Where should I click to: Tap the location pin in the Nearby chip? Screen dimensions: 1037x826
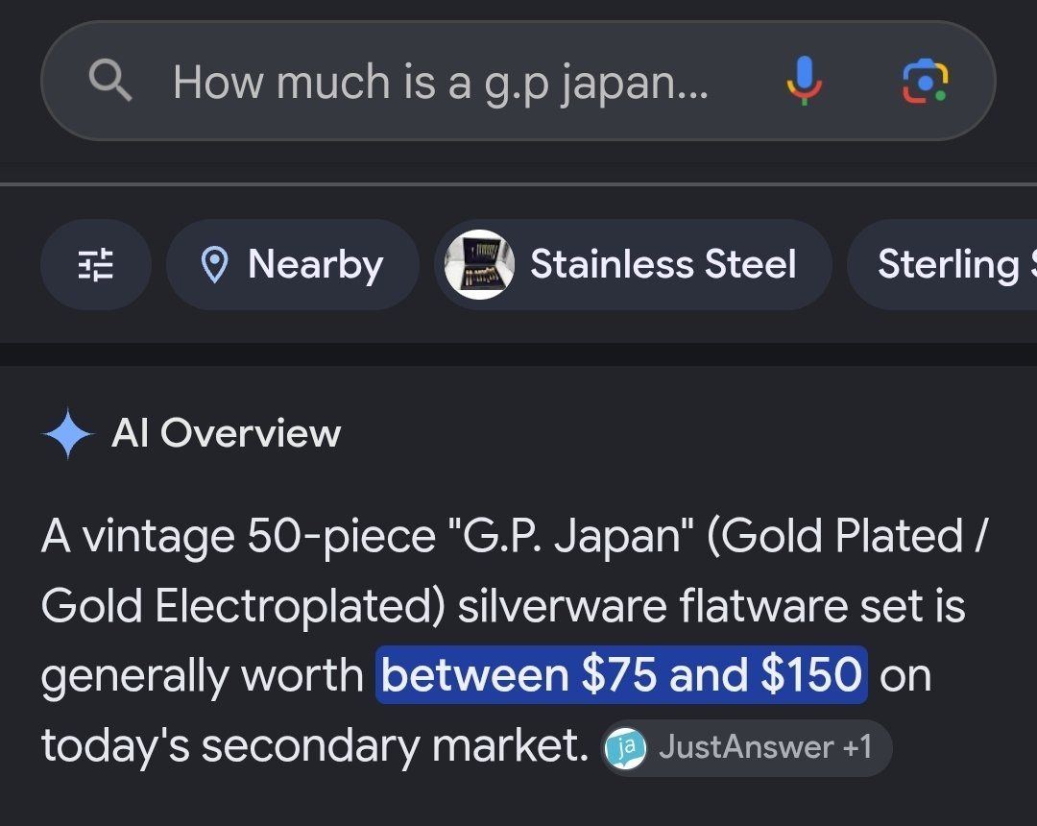coord(214,264)
